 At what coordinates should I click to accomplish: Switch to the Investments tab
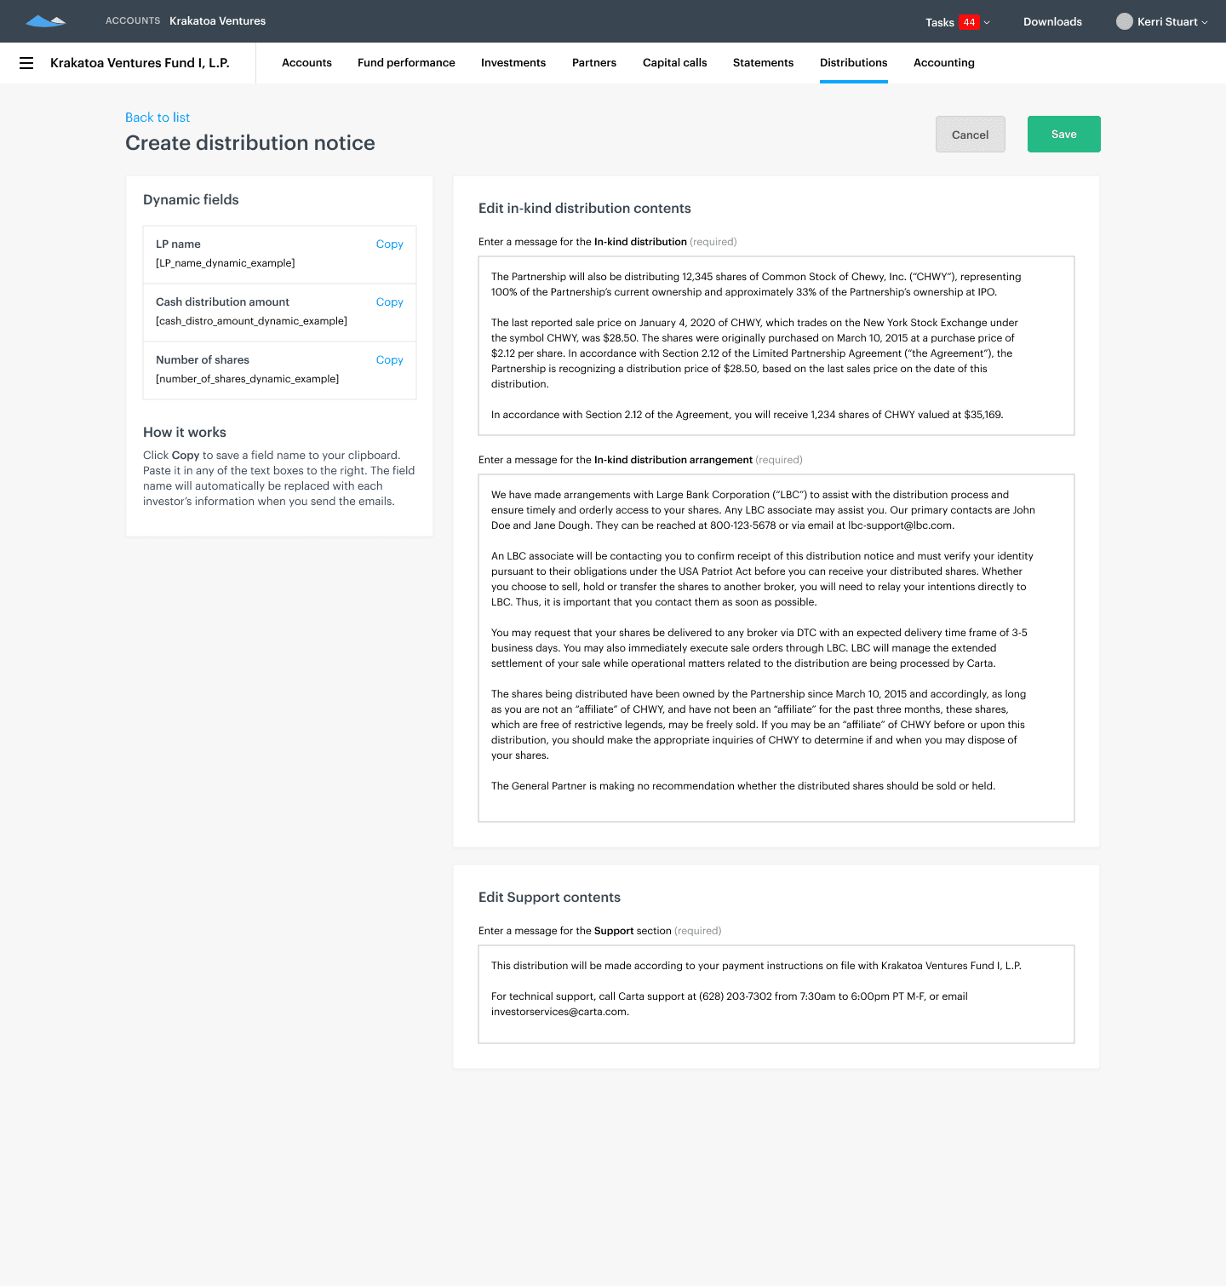[513, 63]
